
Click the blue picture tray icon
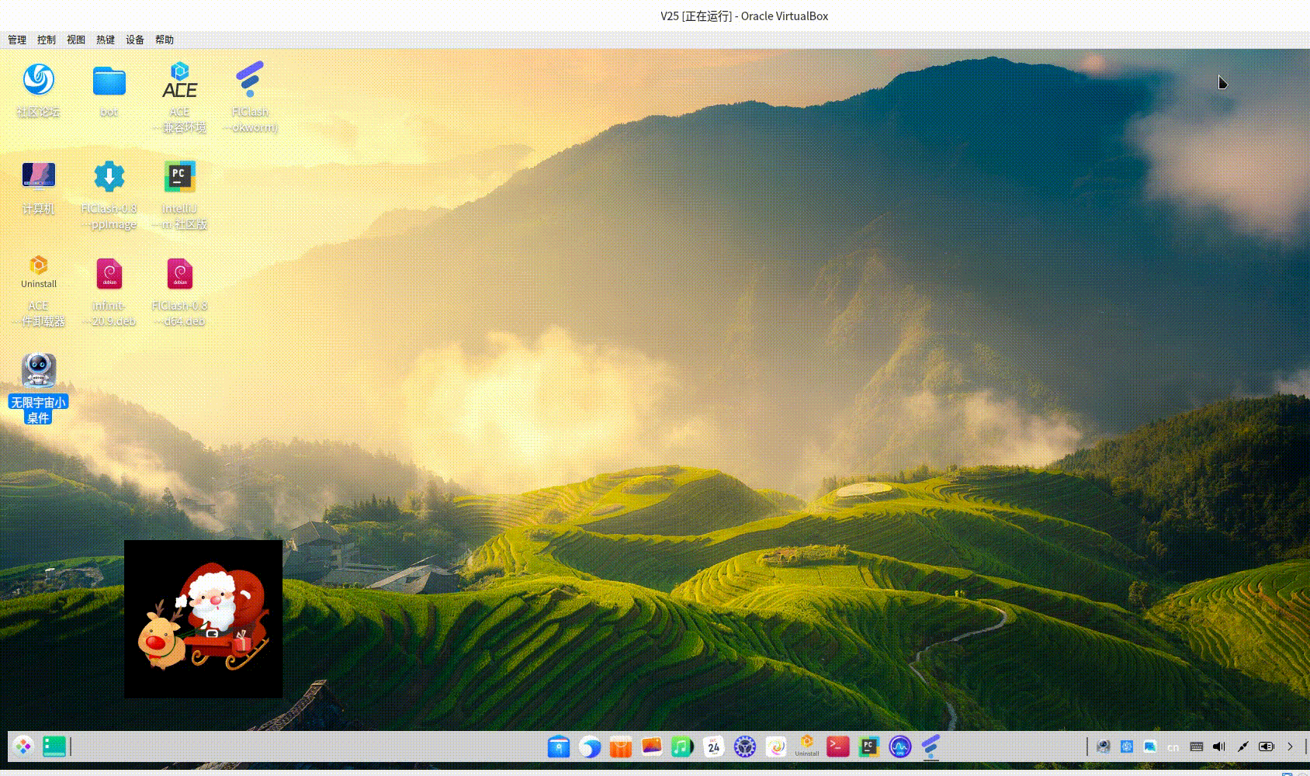pyautogui.click(x=1150, y=747)
